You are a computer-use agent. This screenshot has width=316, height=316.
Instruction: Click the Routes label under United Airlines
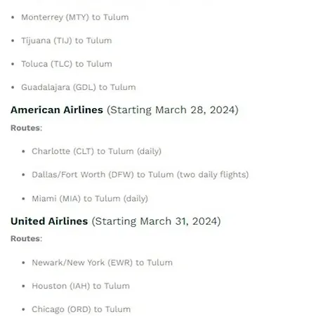[x=27, y=239]
